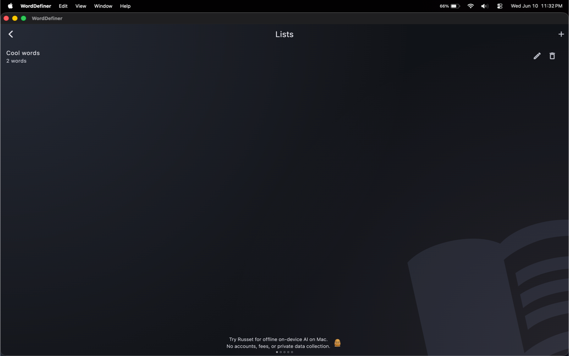Open the View menu
569x356 pixels.
(x=80, y=6)
